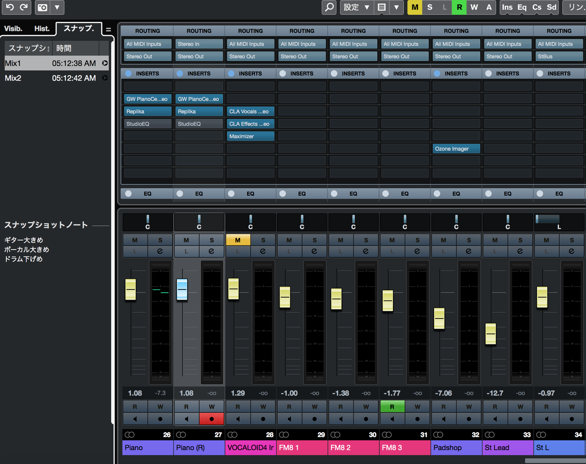586x464 pixels.
Task: Open Piano input routing All MIDI Inputs
Action: click(x=147, y=44)
